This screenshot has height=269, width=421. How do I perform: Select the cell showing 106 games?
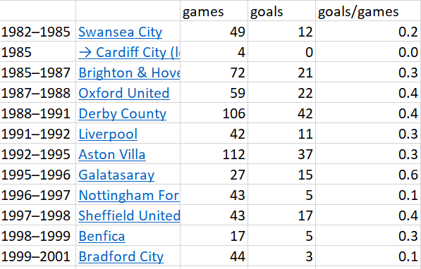pyautogui.click(x=214, y=113)
